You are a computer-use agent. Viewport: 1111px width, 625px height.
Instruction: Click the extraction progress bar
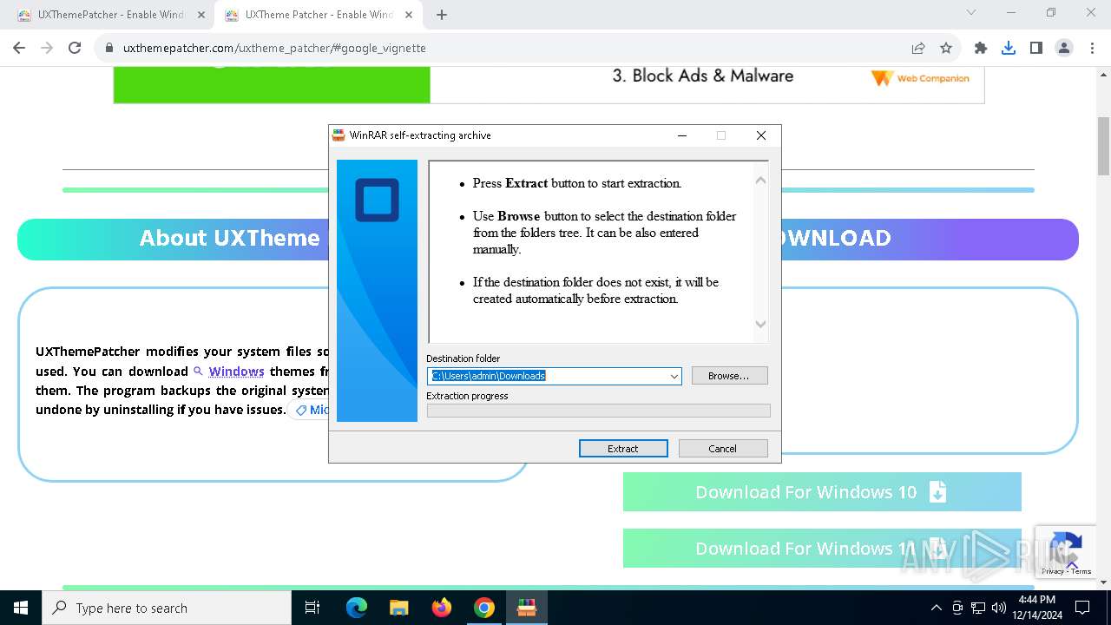(598, 411)
